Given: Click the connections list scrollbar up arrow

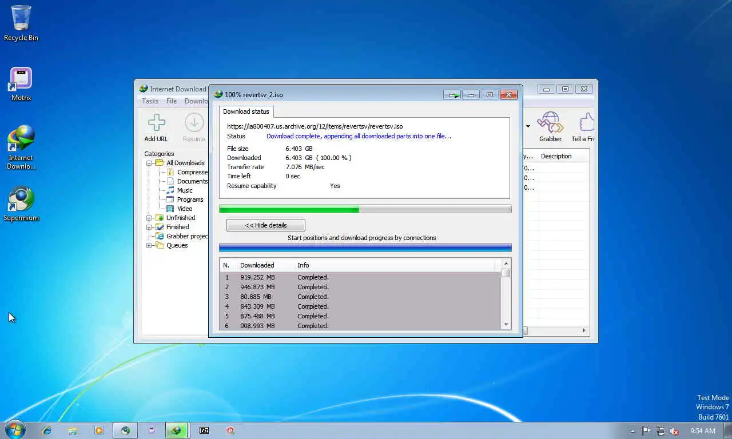Looking at the screenshot, I should point(506,264).
